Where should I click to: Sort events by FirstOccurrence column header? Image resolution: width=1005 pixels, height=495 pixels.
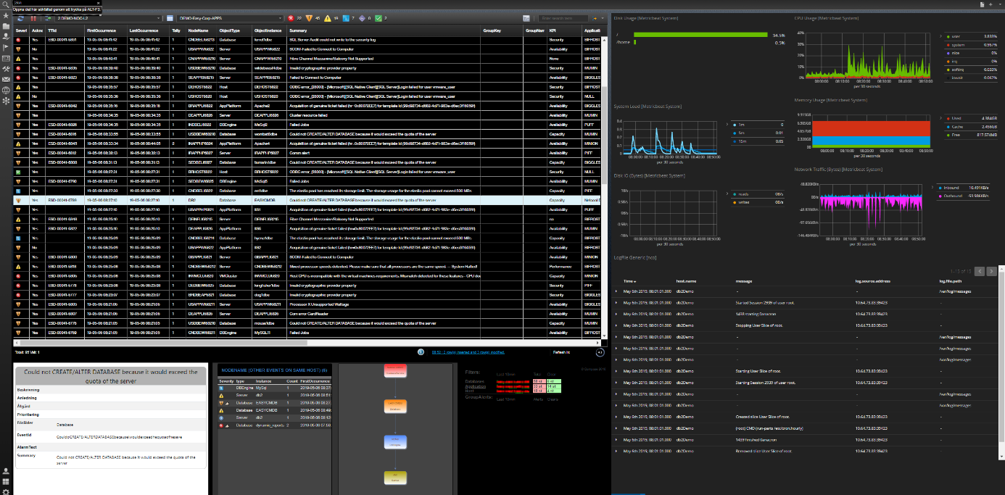click(102, 30)
